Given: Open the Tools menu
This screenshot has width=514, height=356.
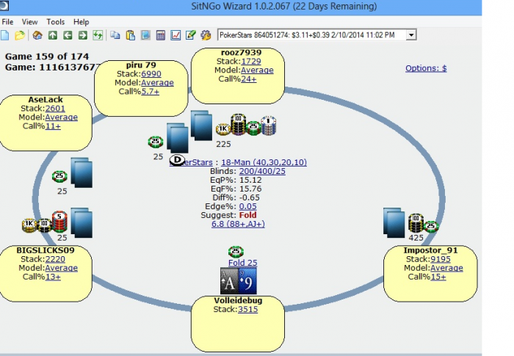Looking at the screenshot, I should pos(55,22).
